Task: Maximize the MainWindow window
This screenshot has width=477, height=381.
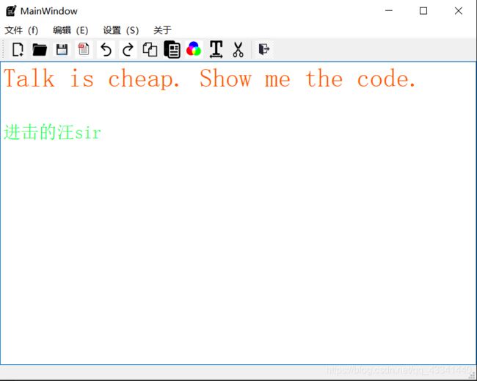Action: click(x=423, y=11)
